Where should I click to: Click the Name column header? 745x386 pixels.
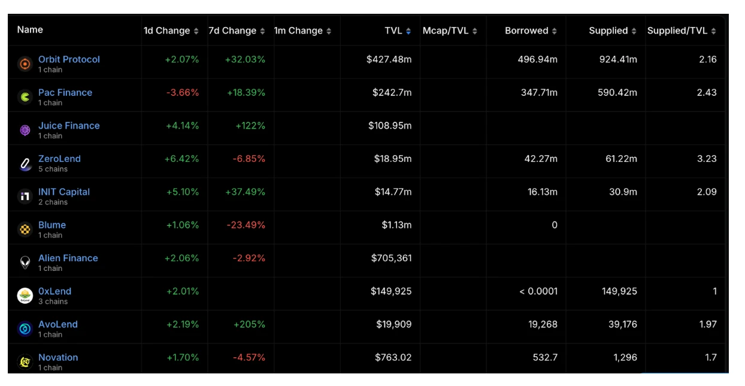click(x=30, y=29)
